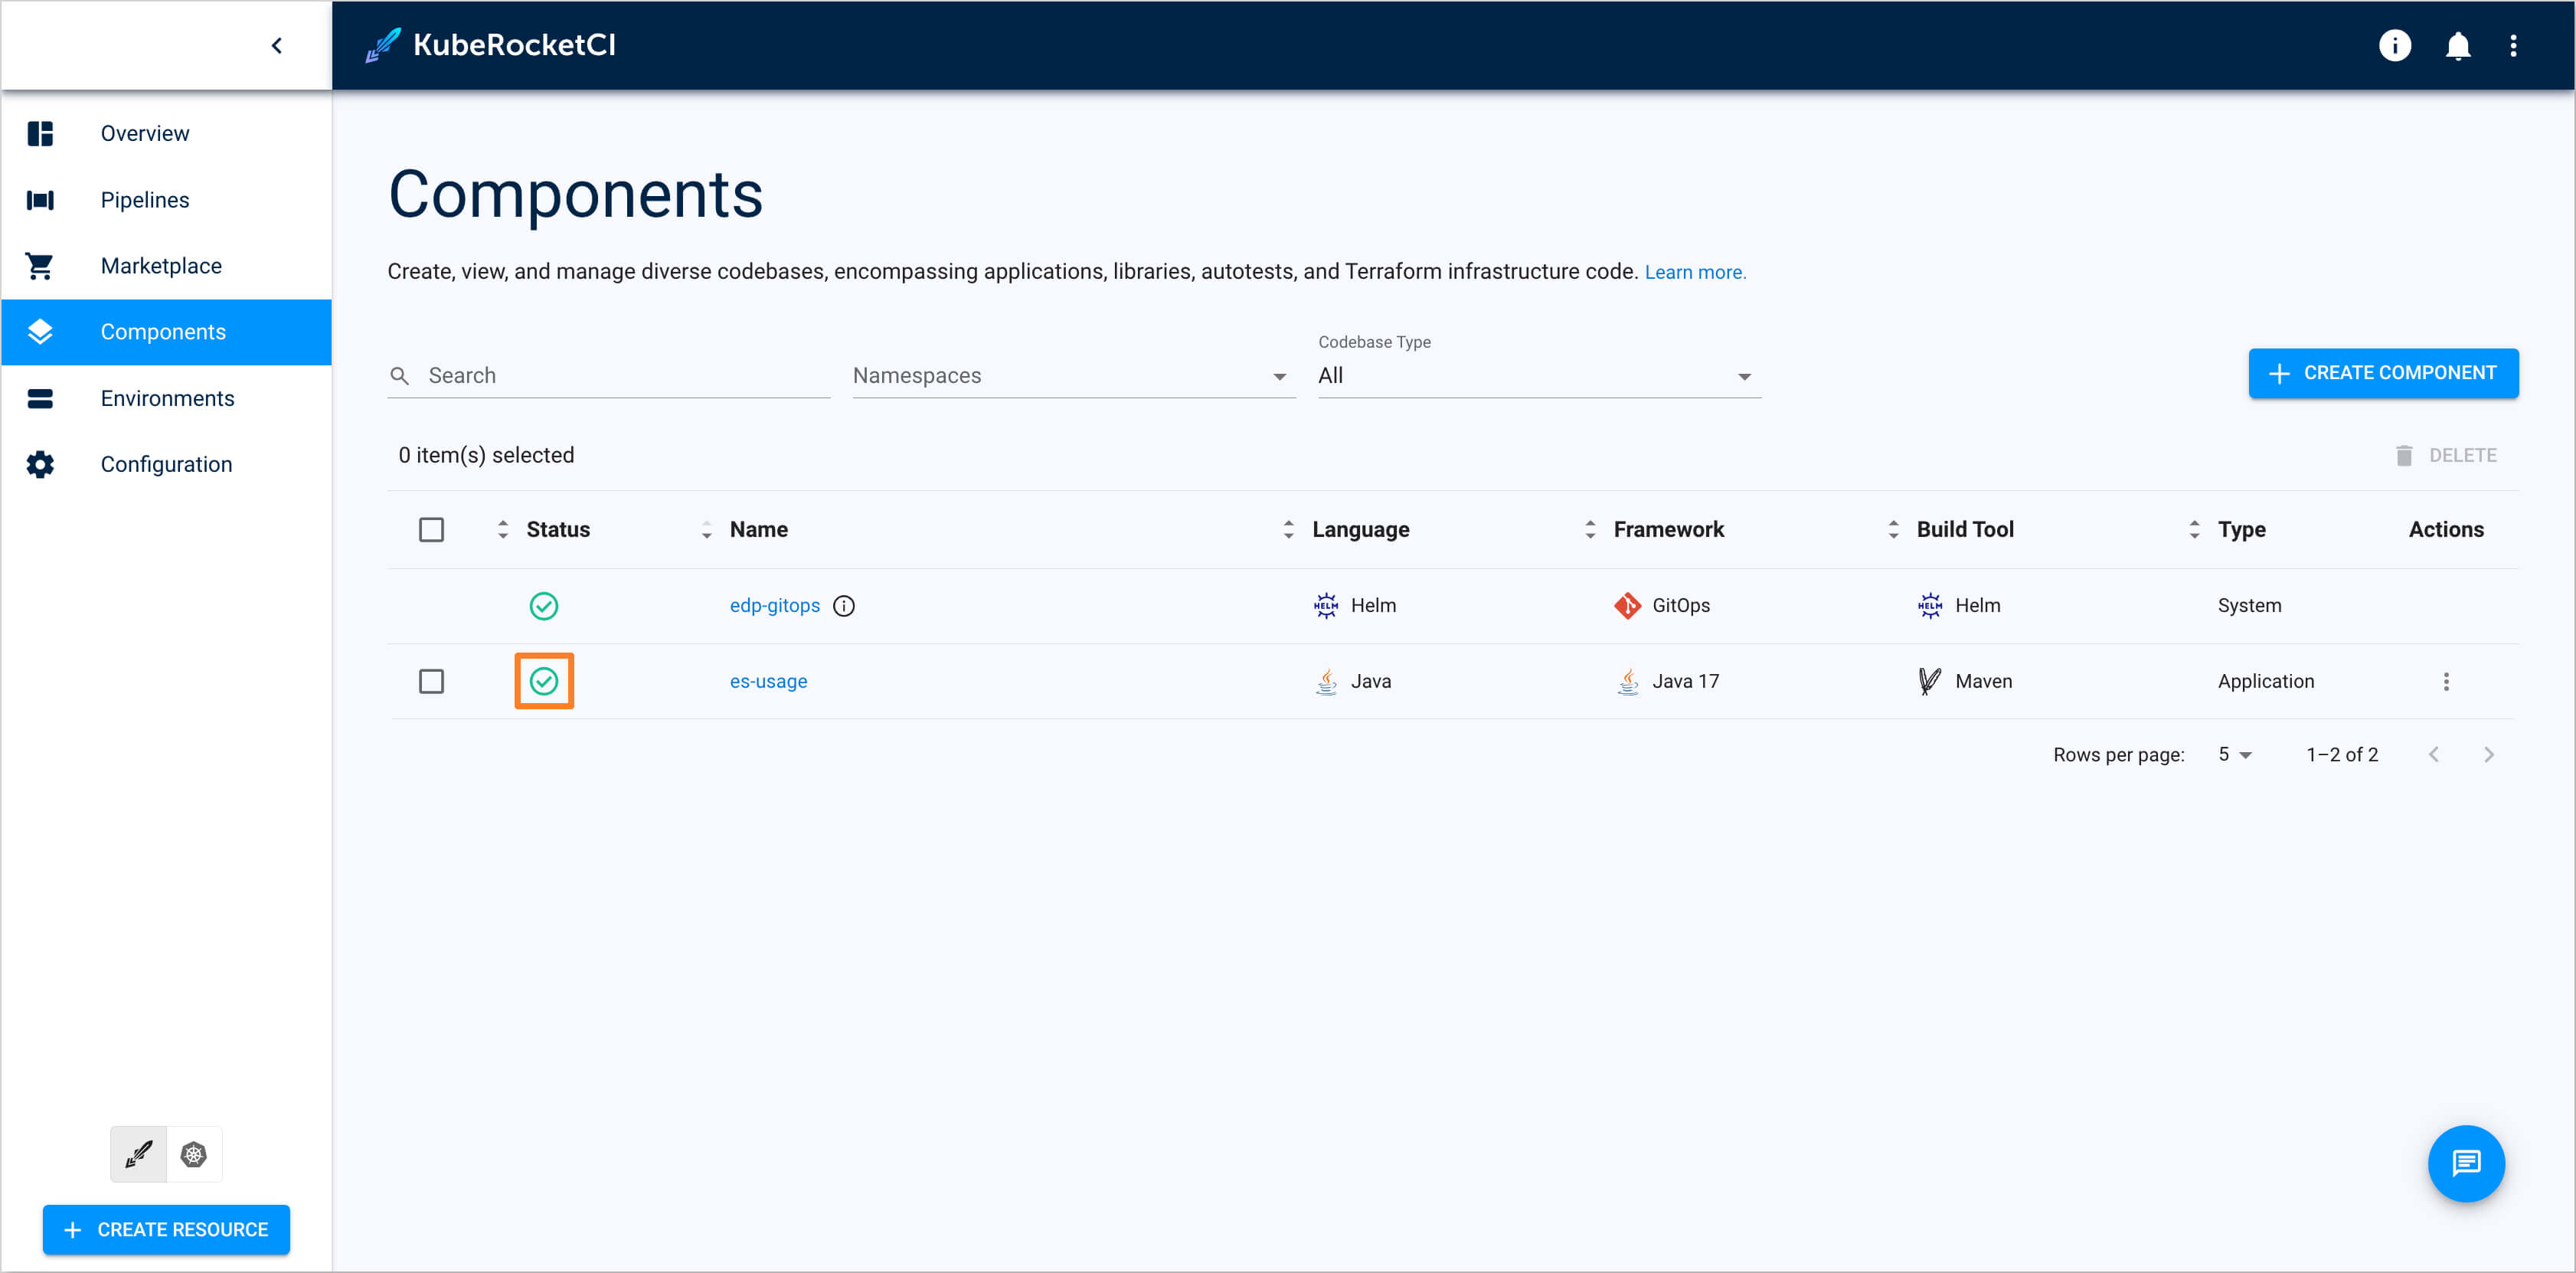Check the green status indicator for edp-gitops
The image size is (2576, 1273).
point(544,605)
